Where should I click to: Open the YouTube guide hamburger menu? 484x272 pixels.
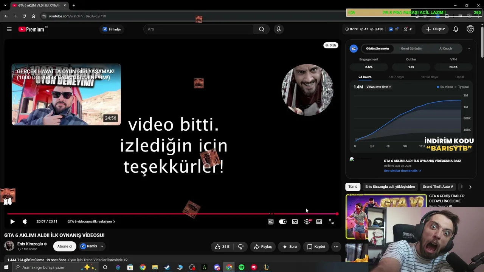(9, 29)
